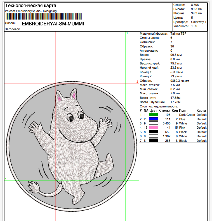The width and height of the screenshot is (212, 221).
Task: Click the Карта column header
Action: (x=201, y=111)
